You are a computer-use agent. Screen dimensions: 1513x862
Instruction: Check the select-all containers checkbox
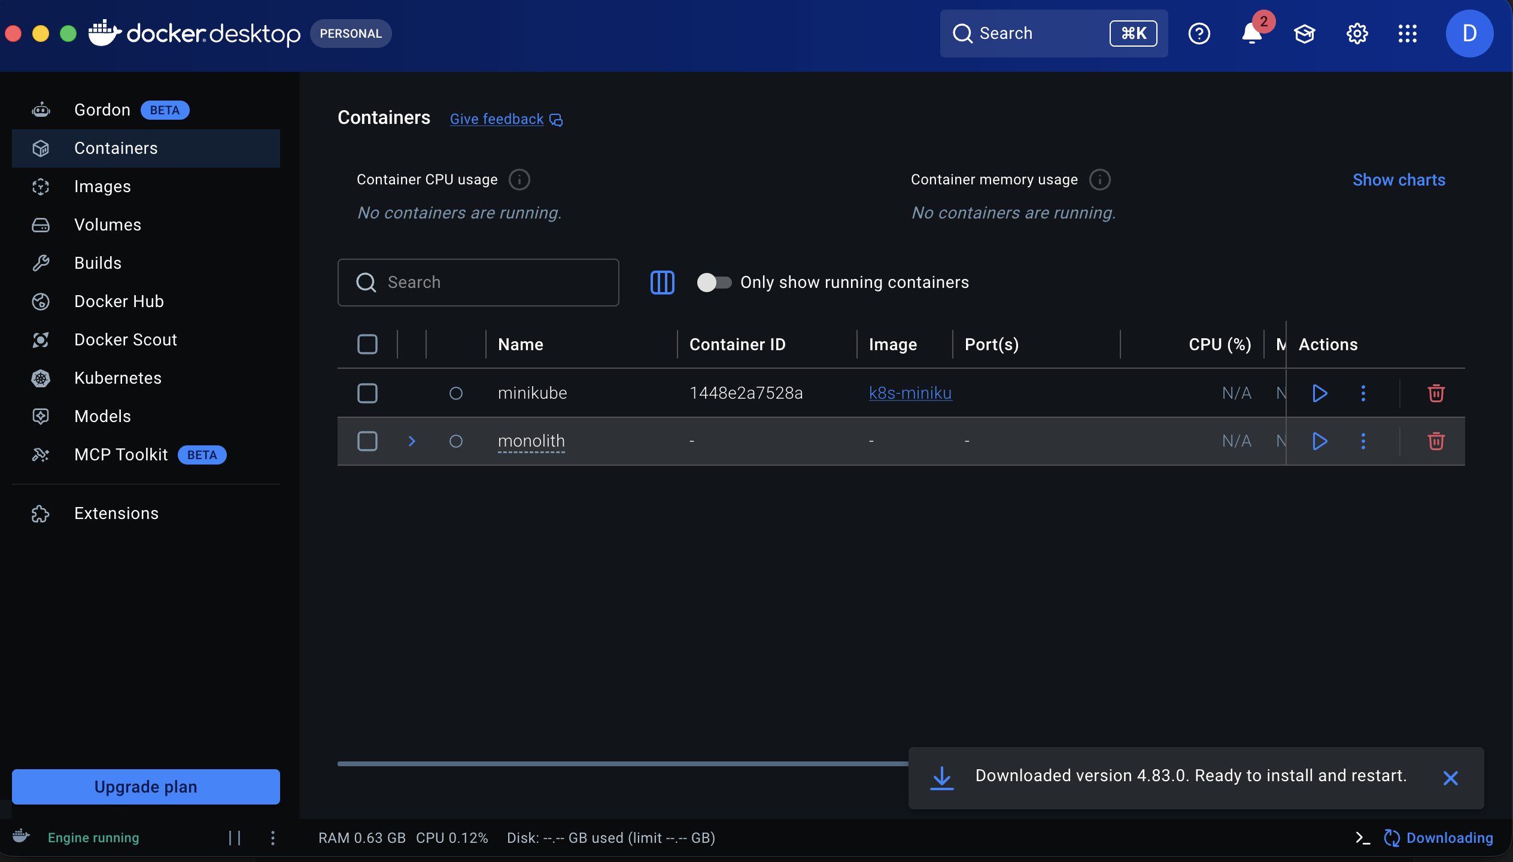point(367,344)
